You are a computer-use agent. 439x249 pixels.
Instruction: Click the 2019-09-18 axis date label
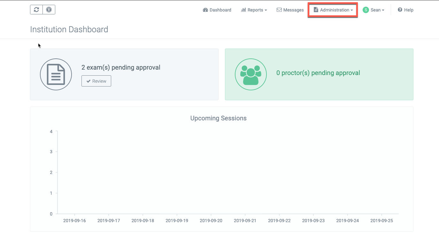[x=143, y=221]
